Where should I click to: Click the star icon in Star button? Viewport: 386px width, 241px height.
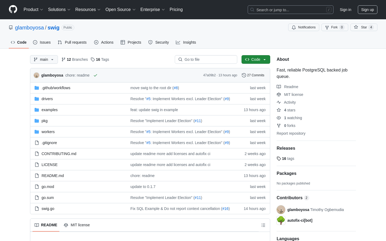(356, 27)
